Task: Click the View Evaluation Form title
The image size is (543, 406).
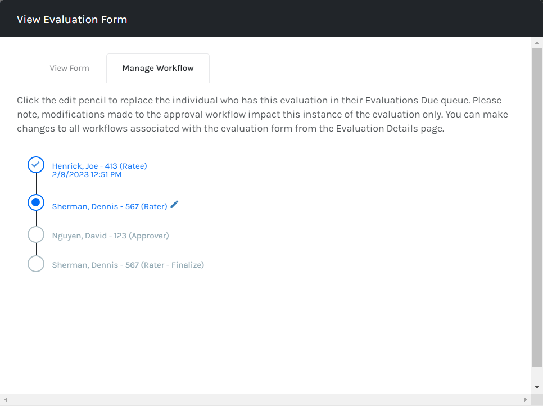Action: 72,19
